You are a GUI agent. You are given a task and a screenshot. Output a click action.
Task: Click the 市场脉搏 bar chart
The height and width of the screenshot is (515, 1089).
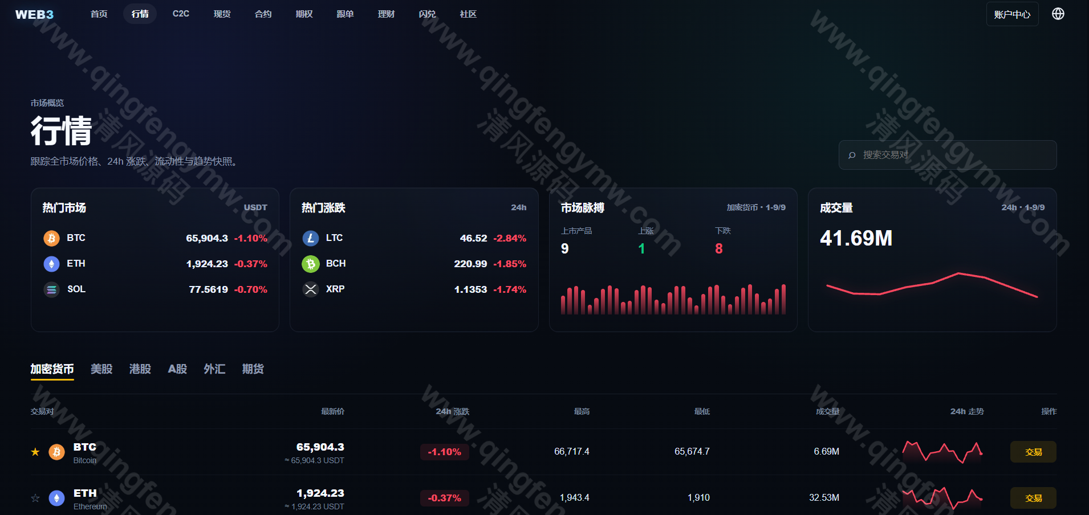pyautogui.click(x=673, y=300)
